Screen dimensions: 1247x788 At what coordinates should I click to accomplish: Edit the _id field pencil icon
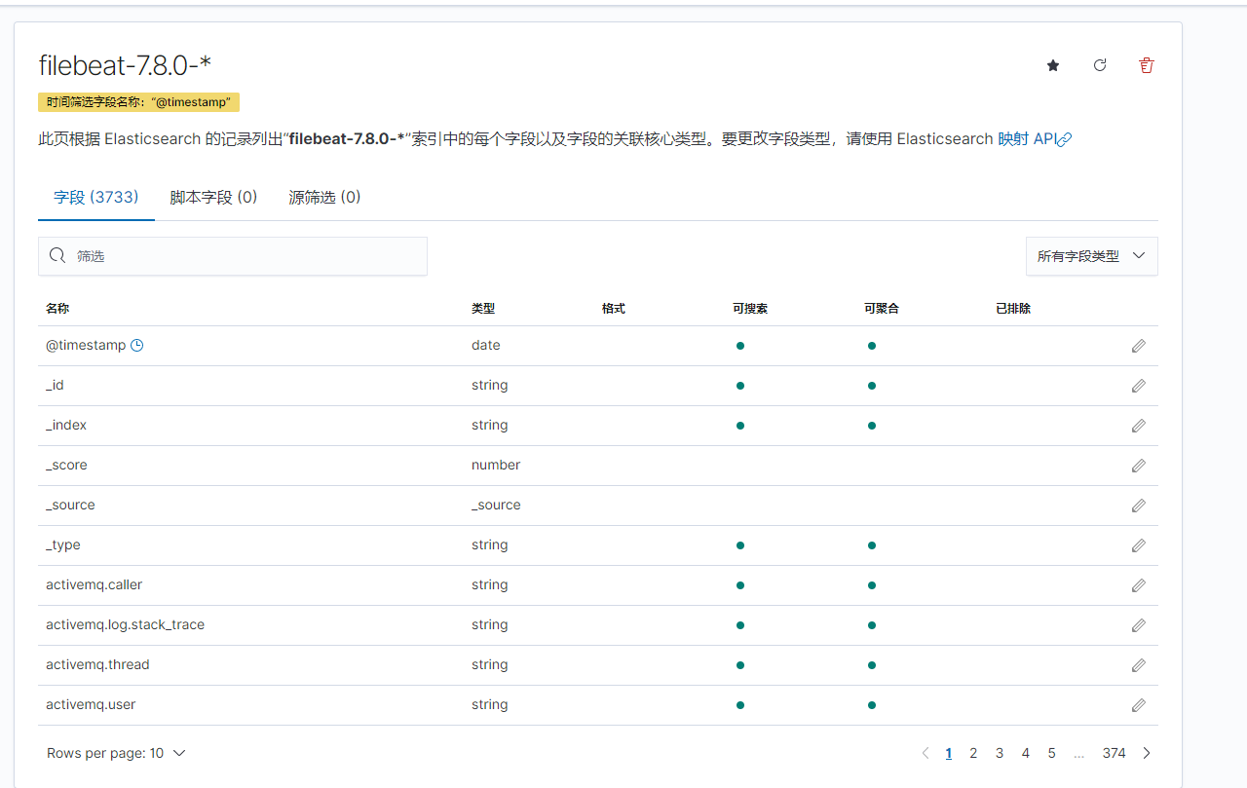click(1138, 386)
